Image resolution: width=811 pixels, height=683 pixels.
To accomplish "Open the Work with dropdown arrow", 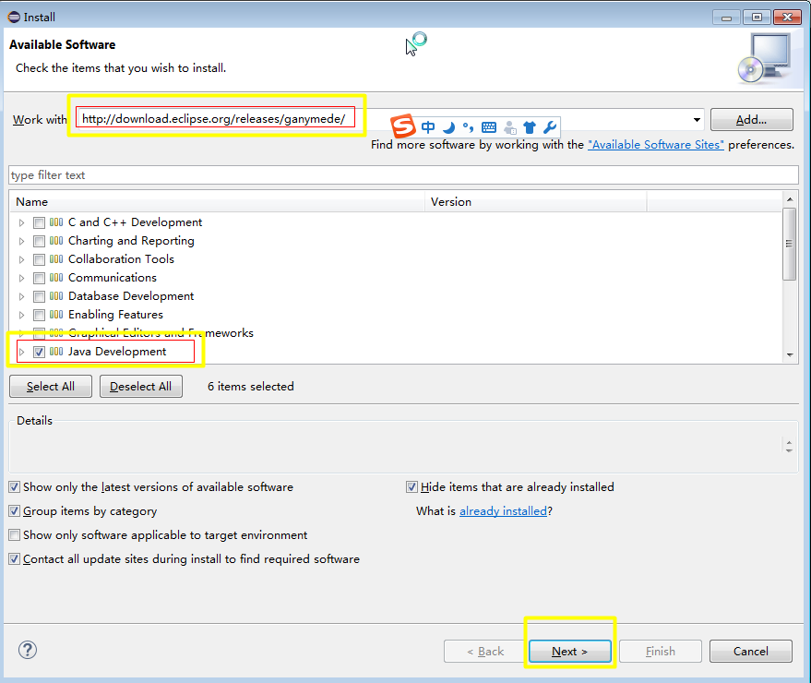I will [697, 120].
